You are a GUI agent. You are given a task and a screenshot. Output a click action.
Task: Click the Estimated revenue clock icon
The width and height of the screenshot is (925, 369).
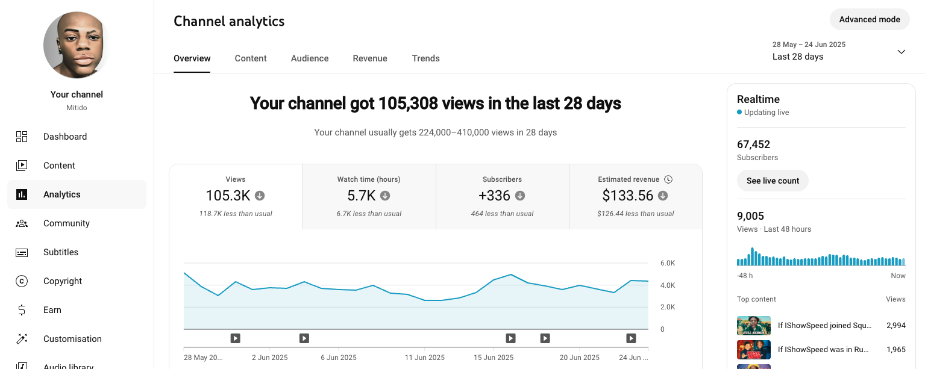(668, 179)
